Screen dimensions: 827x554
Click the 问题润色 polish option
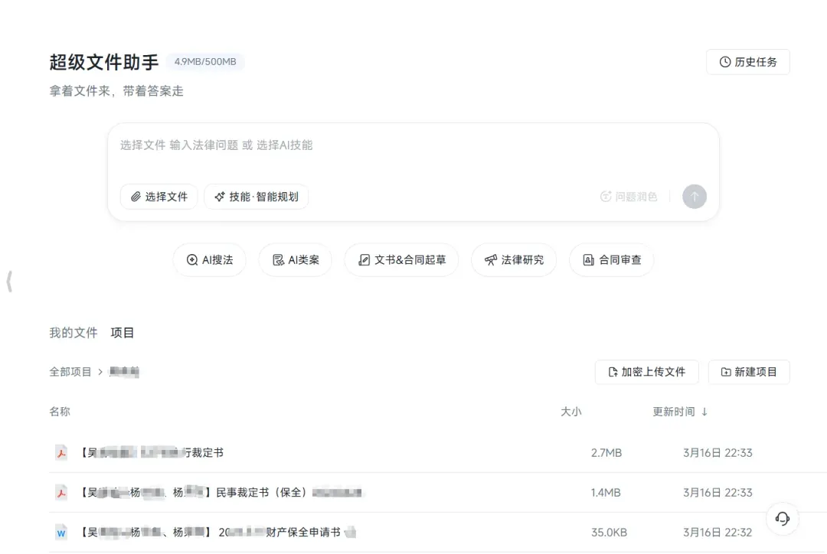tap(629, 197)
